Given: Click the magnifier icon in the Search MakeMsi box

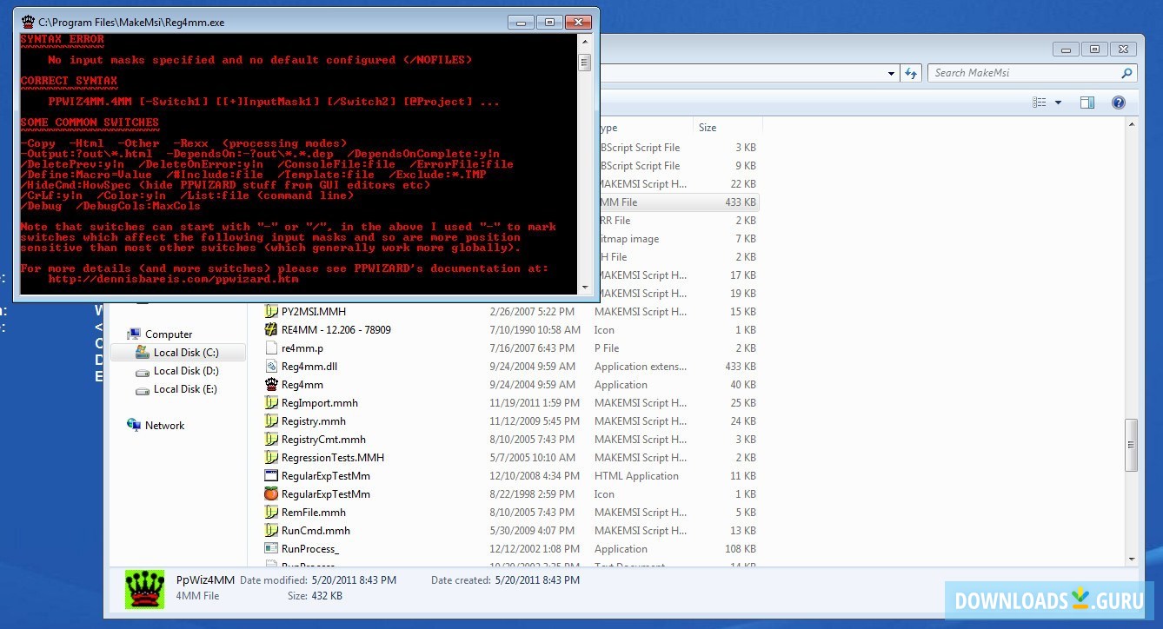Looking at the screenshot, I should tap(1126, 73).
